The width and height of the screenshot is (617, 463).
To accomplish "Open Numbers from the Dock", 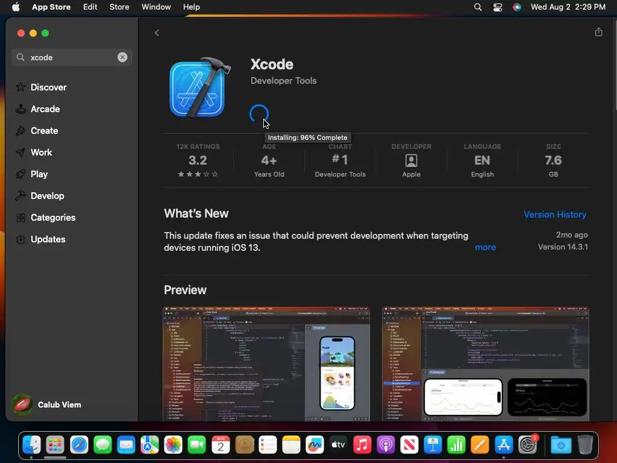I will click(457, 446).
